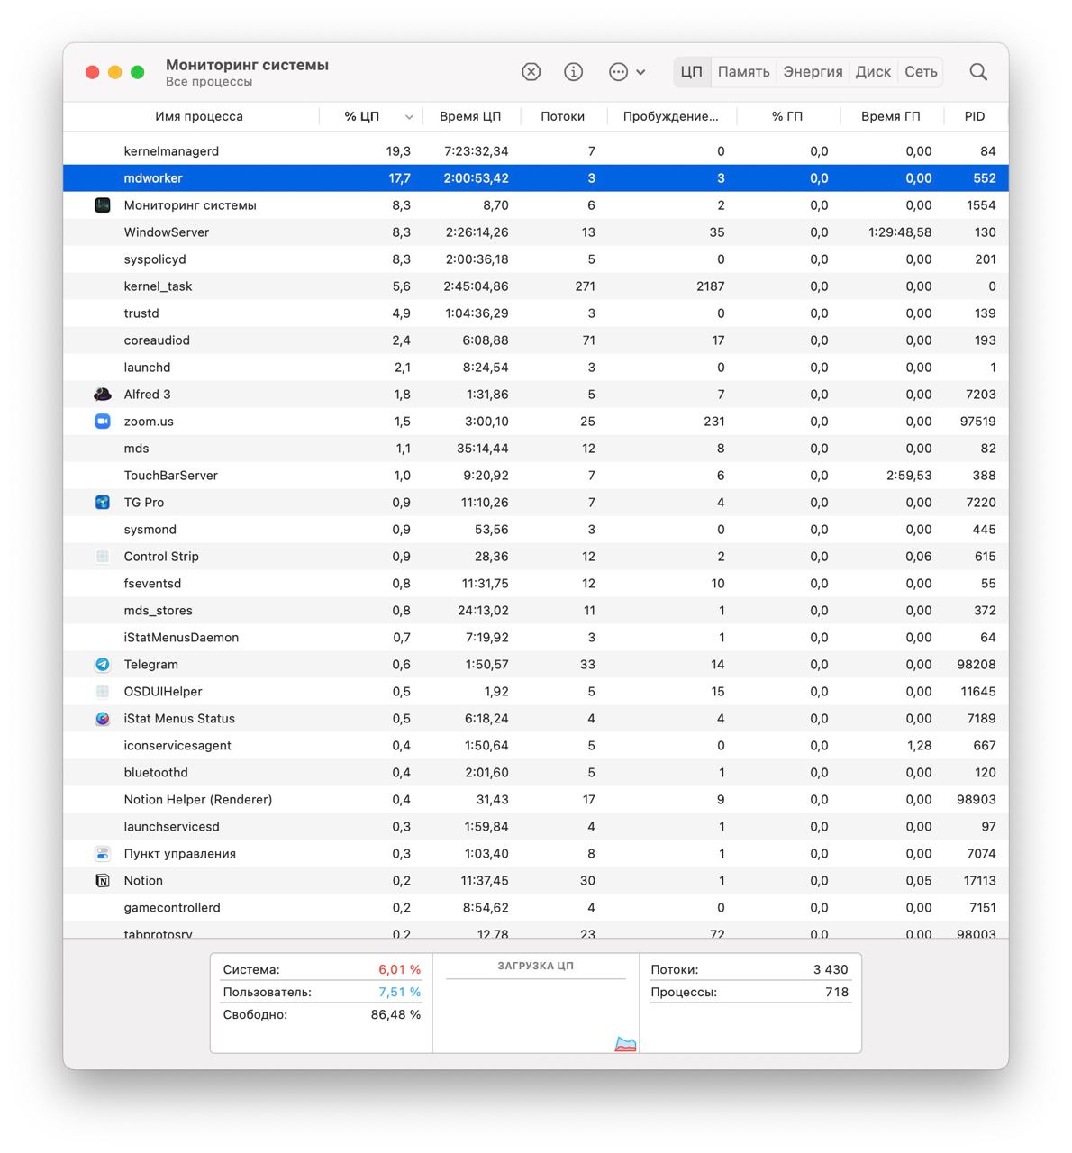The image size is (1072, 1153).
Task: Click the Все процессы subtitle
Action: click(209, 82)
